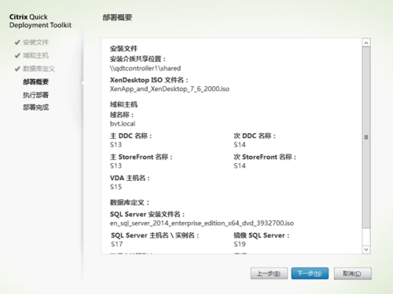
Task: Click the 上一步(B) back button
Action: pos(269,274)
